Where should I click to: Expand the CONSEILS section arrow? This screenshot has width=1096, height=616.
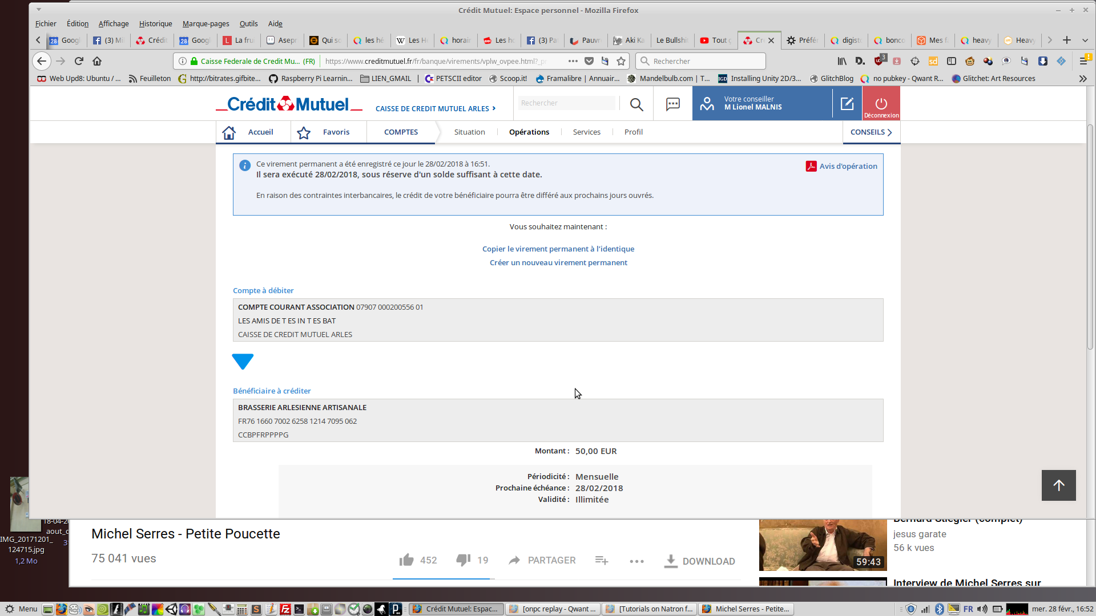(889, 132)
